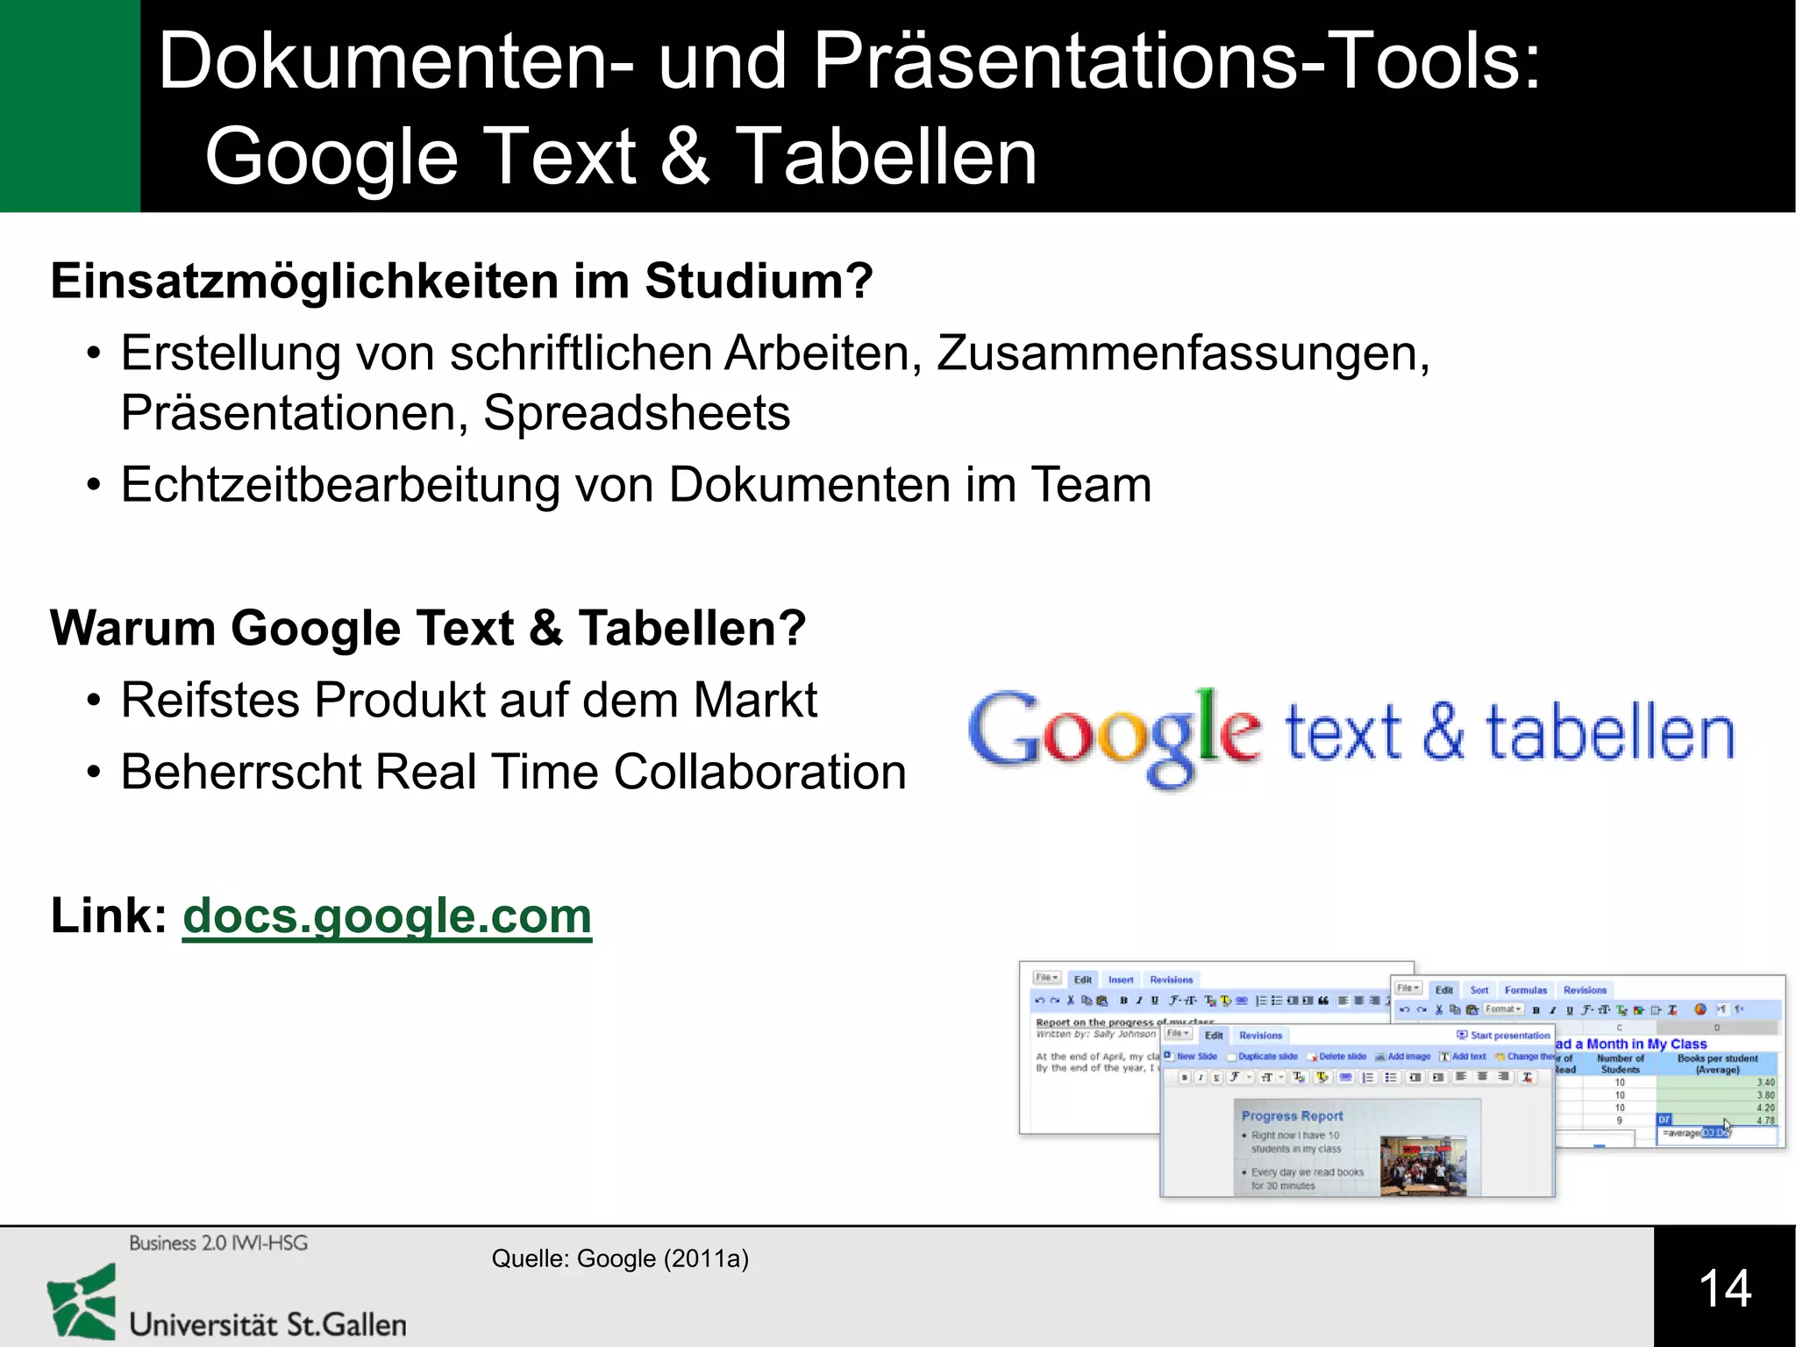This screenshot has height=1347, width=1796.
Task: Insert link icon in the presentation toolbar
Action: point(1345,1077)
